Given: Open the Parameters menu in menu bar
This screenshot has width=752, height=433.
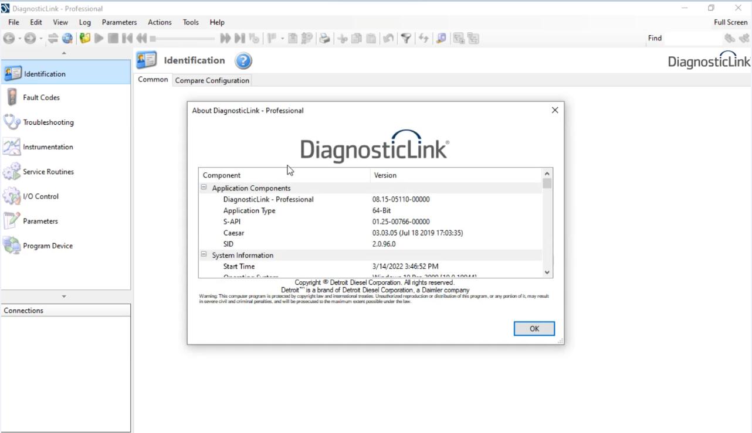Looking at the screenshot, I should [x=119, y=22].
